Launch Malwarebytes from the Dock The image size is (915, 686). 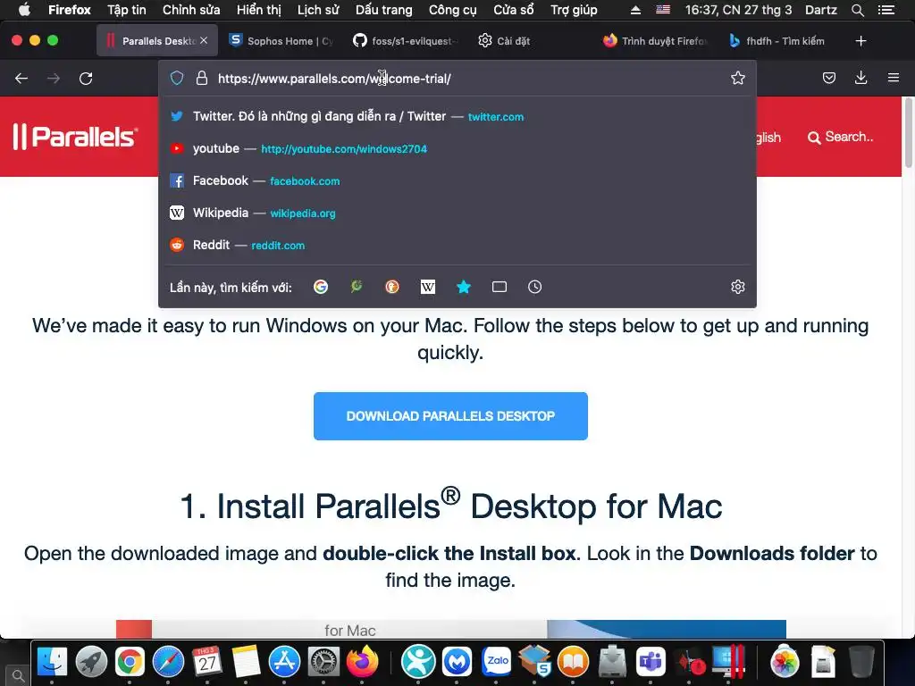pos(457,661)
